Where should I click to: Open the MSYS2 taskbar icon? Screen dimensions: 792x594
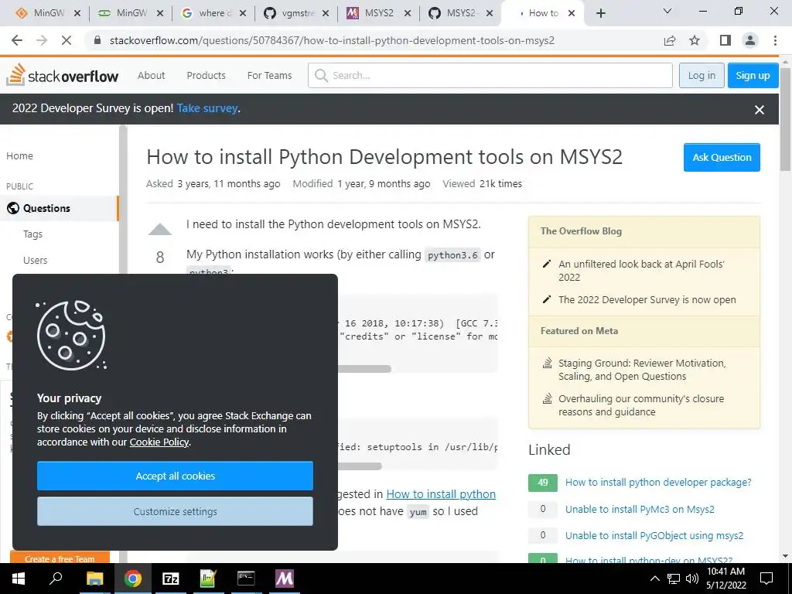(284, 579)
